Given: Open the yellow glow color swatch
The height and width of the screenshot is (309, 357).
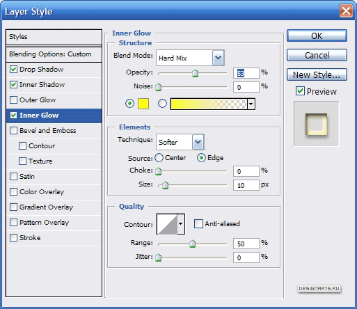Looking at the screenshot, I should [x=143, y=104].
